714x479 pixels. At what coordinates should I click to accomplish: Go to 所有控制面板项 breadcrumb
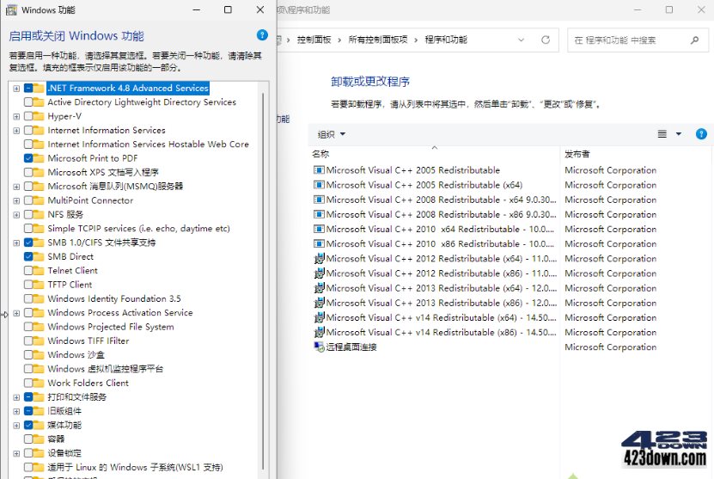point(378,40)
